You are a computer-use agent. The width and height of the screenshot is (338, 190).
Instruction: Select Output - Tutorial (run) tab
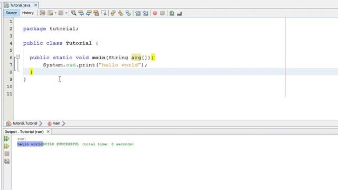24,131
